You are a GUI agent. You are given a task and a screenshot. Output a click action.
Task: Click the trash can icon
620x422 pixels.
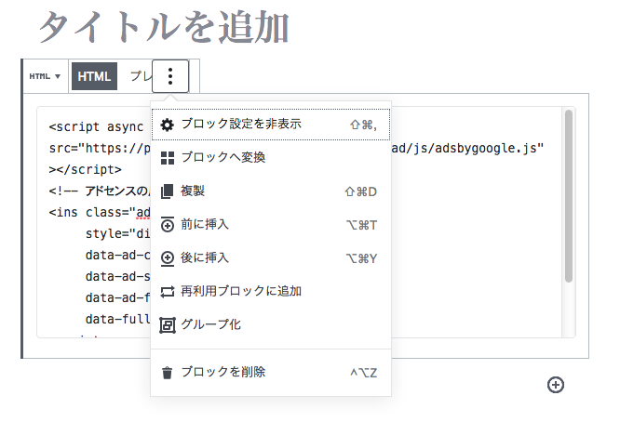point(168,373)
